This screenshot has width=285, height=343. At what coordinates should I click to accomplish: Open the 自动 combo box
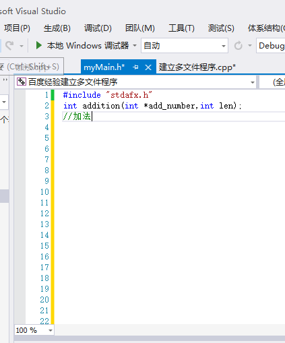(185, 46)
